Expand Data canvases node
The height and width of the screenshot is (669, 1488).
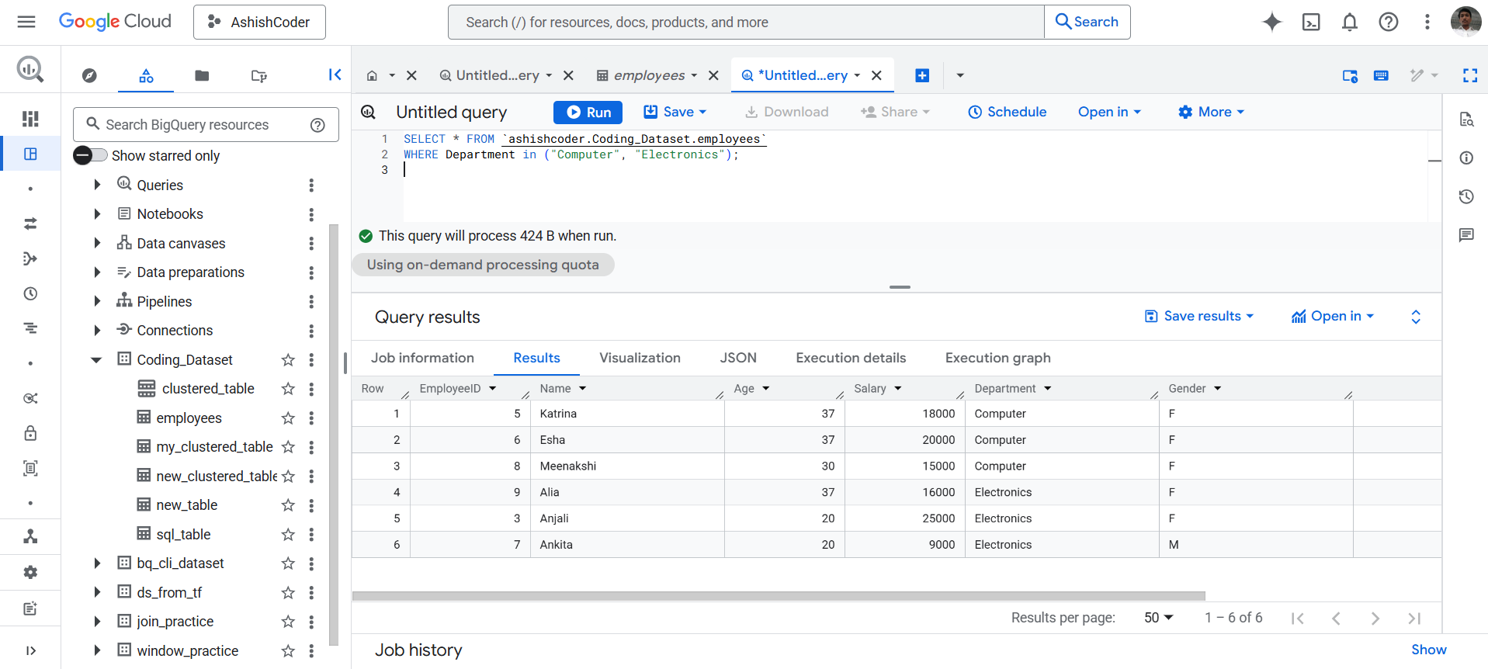[97, 243]
